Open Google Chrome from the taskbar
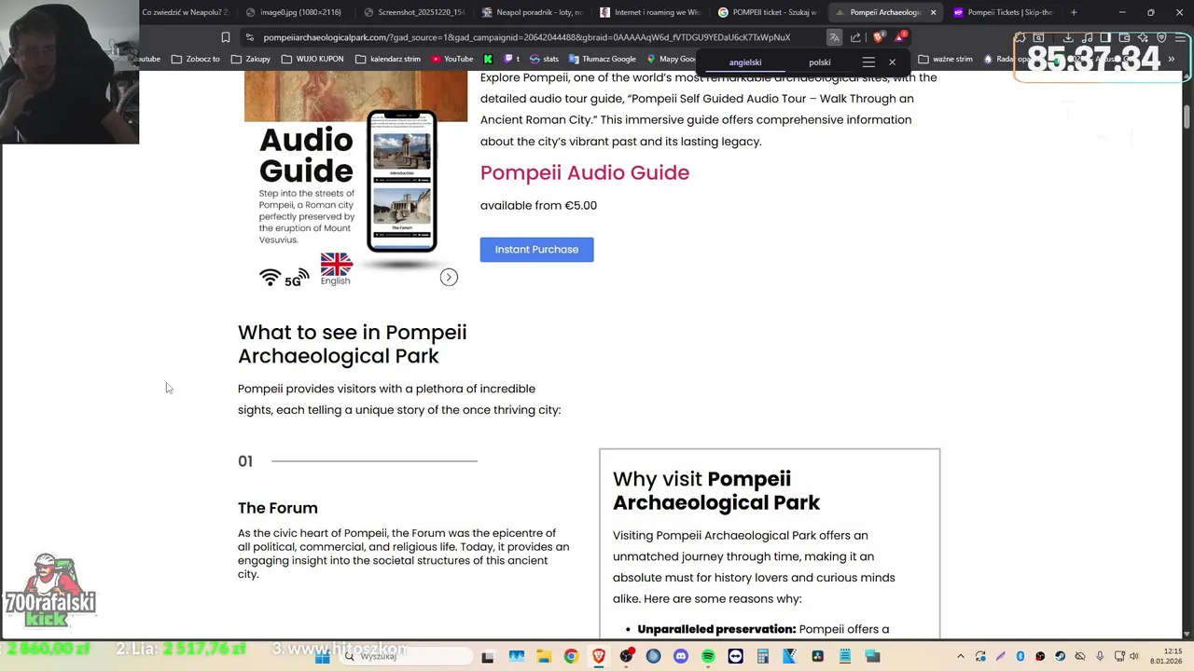This screenshot has width=1194, height=671. (x=571, y=657)
